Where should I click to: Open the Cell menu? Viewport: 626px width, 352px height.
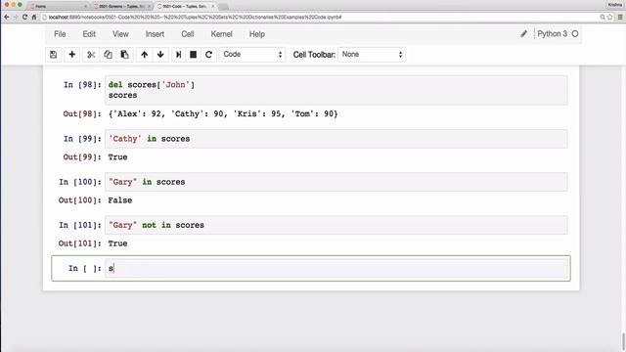188,34
